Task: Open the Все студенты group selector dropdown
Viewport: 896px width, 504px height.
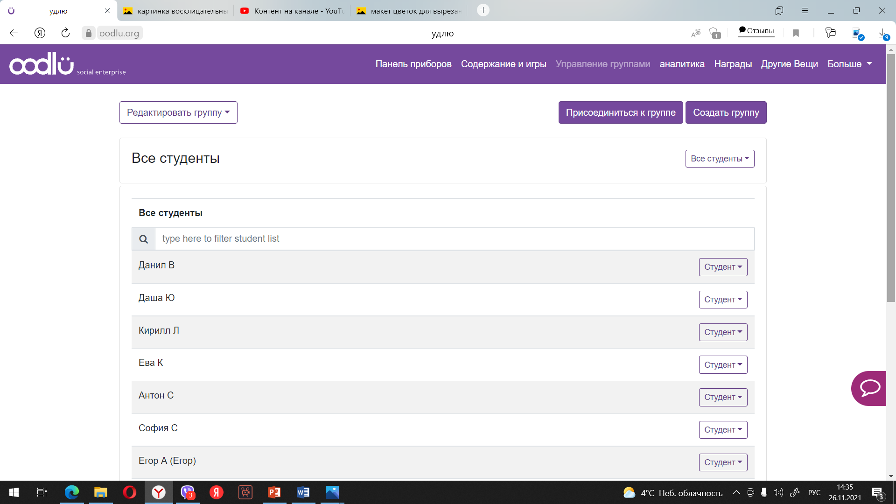Action: 720,159
